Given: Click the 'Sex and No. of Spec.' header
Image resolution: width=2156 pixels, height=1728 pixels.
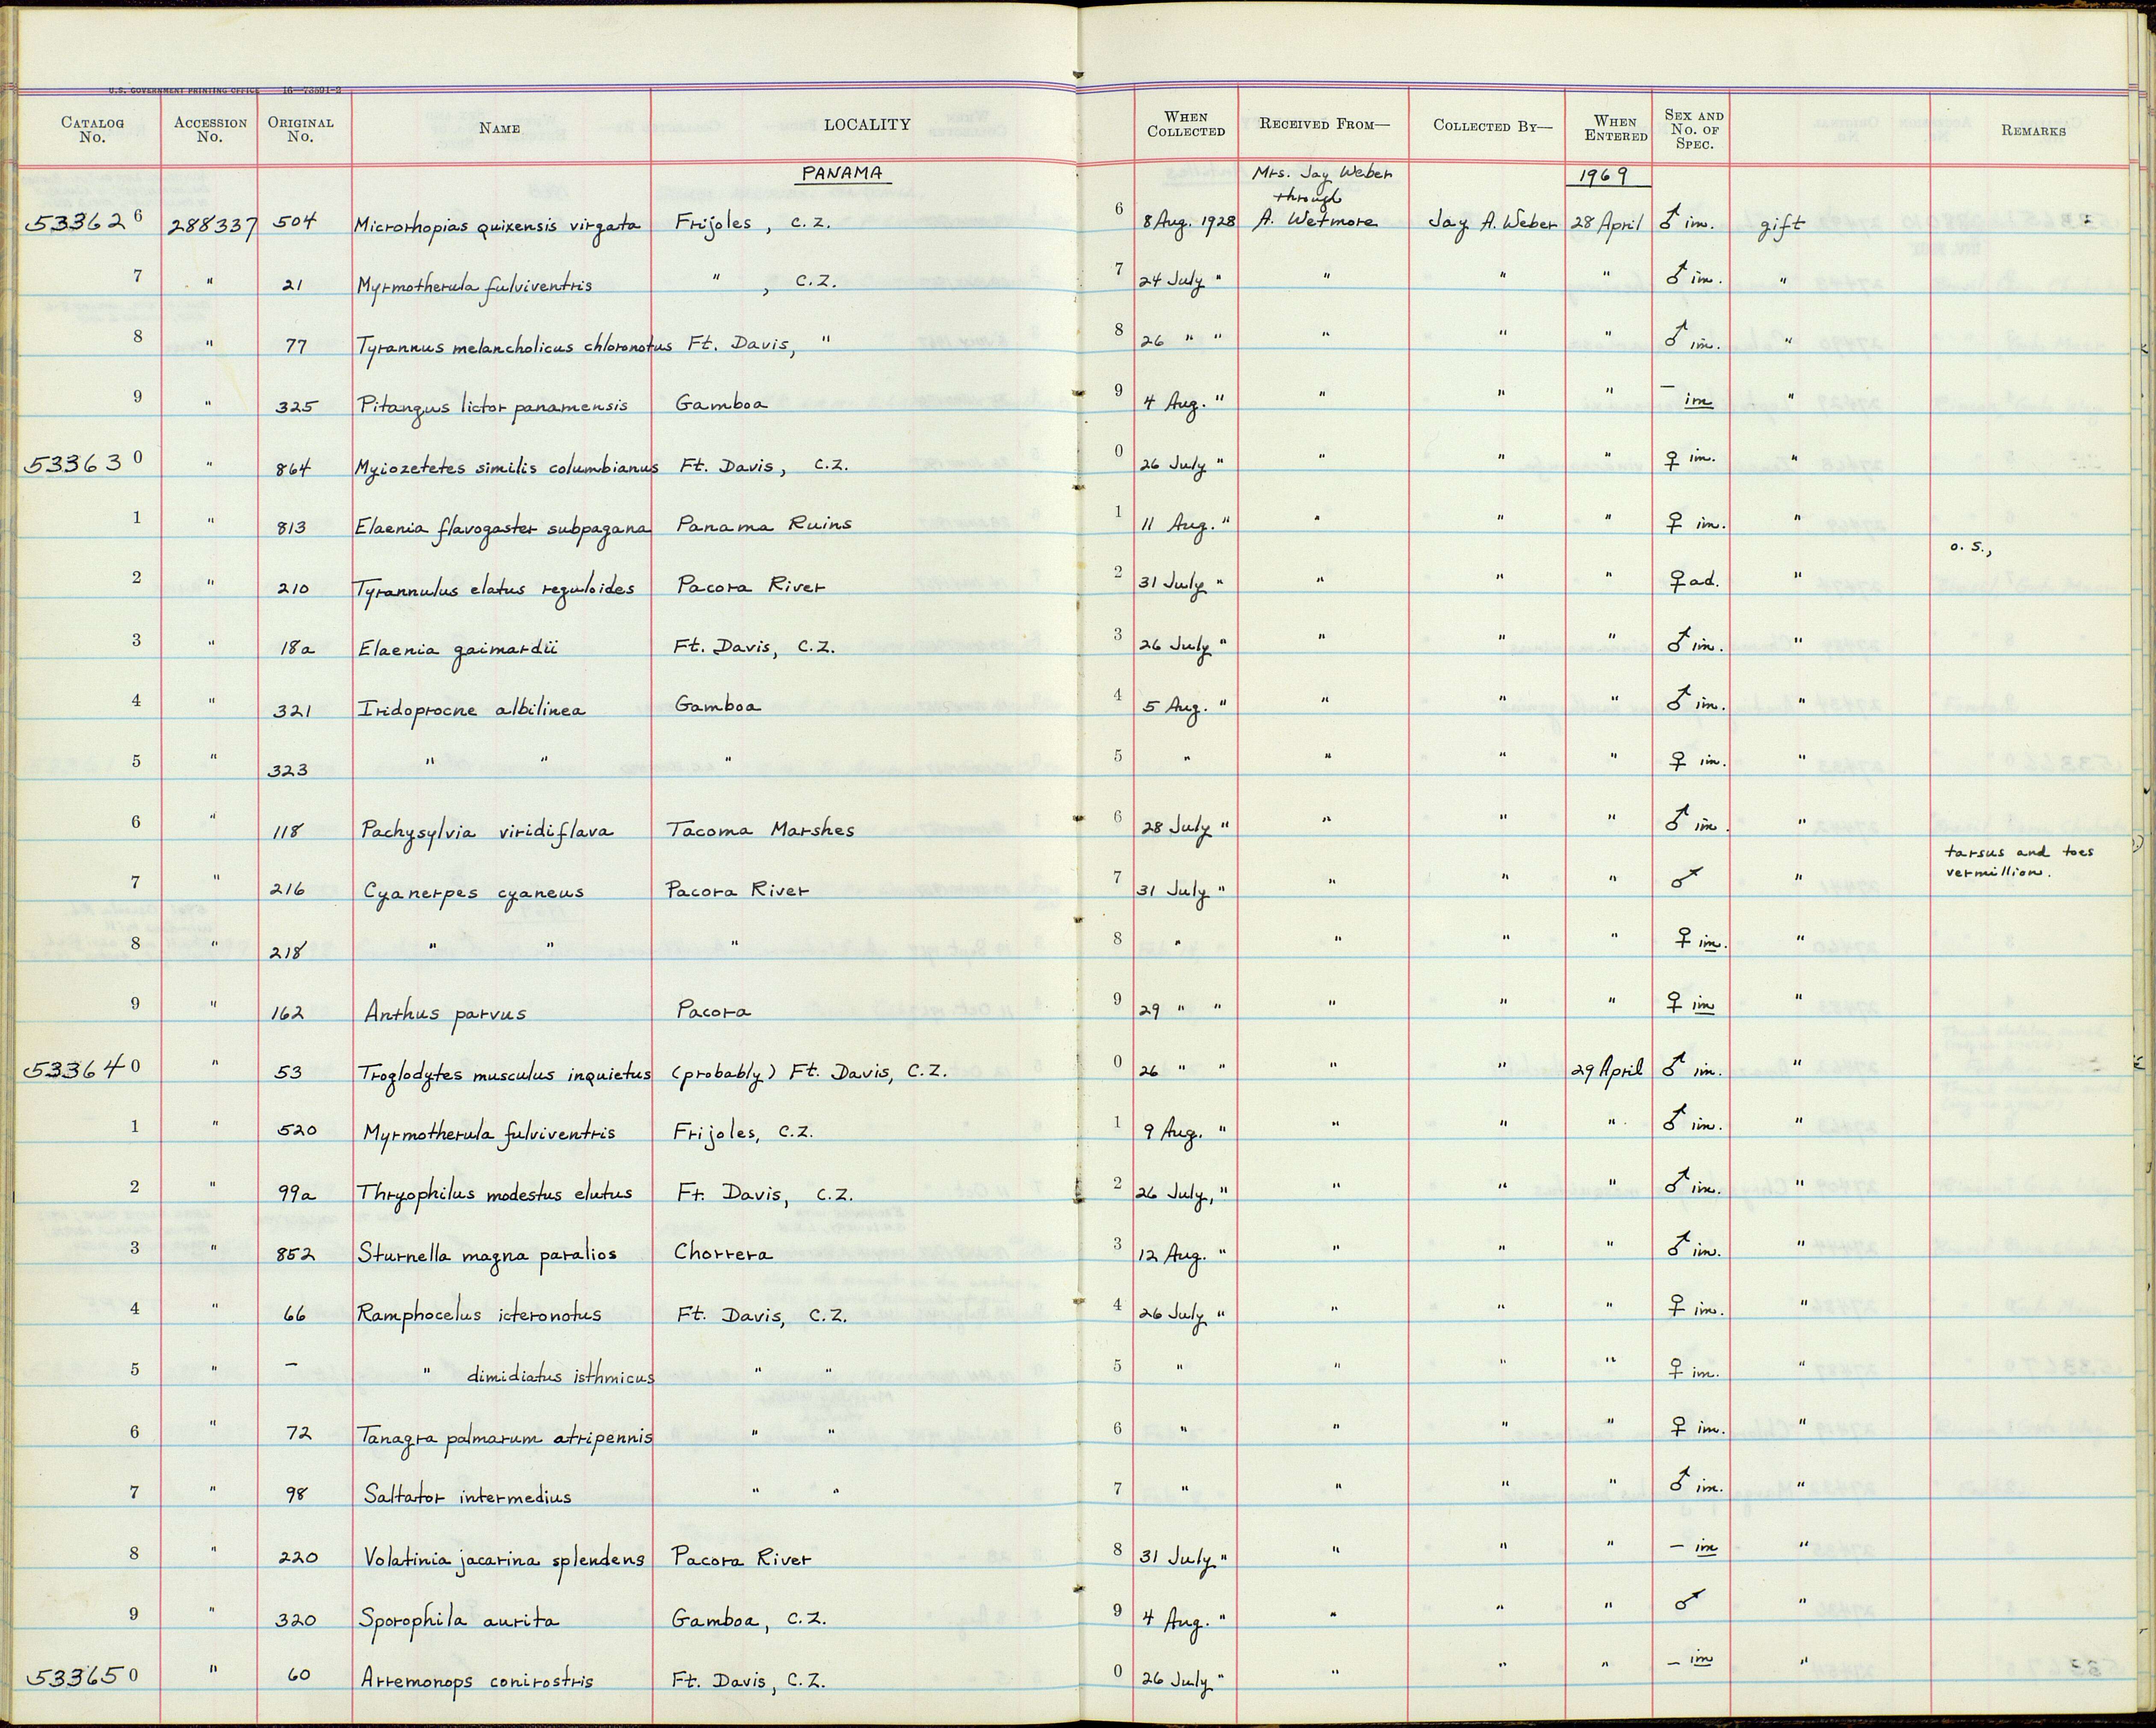Looking at the screenshot, I should click(x=1694, y=129).
